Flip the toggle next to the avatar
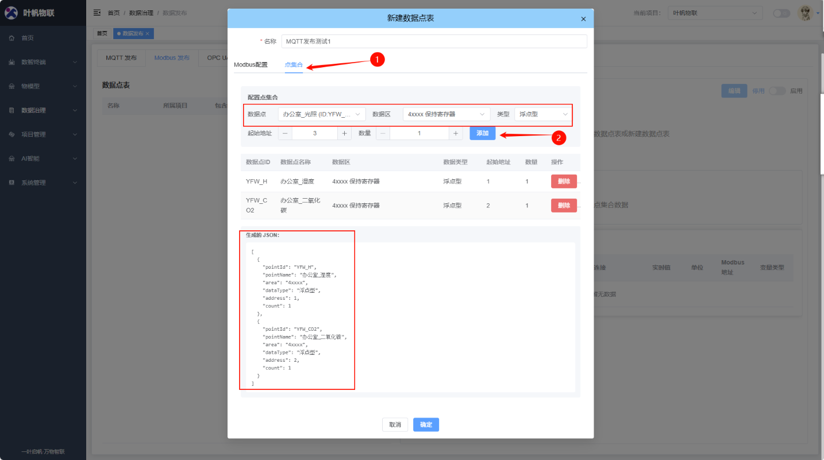The width and height of the screenshot is (824, 460). point(781,13)
